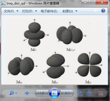Go to the next picture
Viewport: 110px width, 101px height.
click(67, 93)
